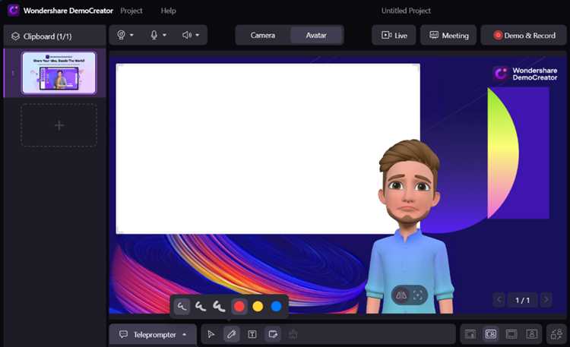Select the cursor pointer tool
The image size is (570, 347).
point(211,334)
